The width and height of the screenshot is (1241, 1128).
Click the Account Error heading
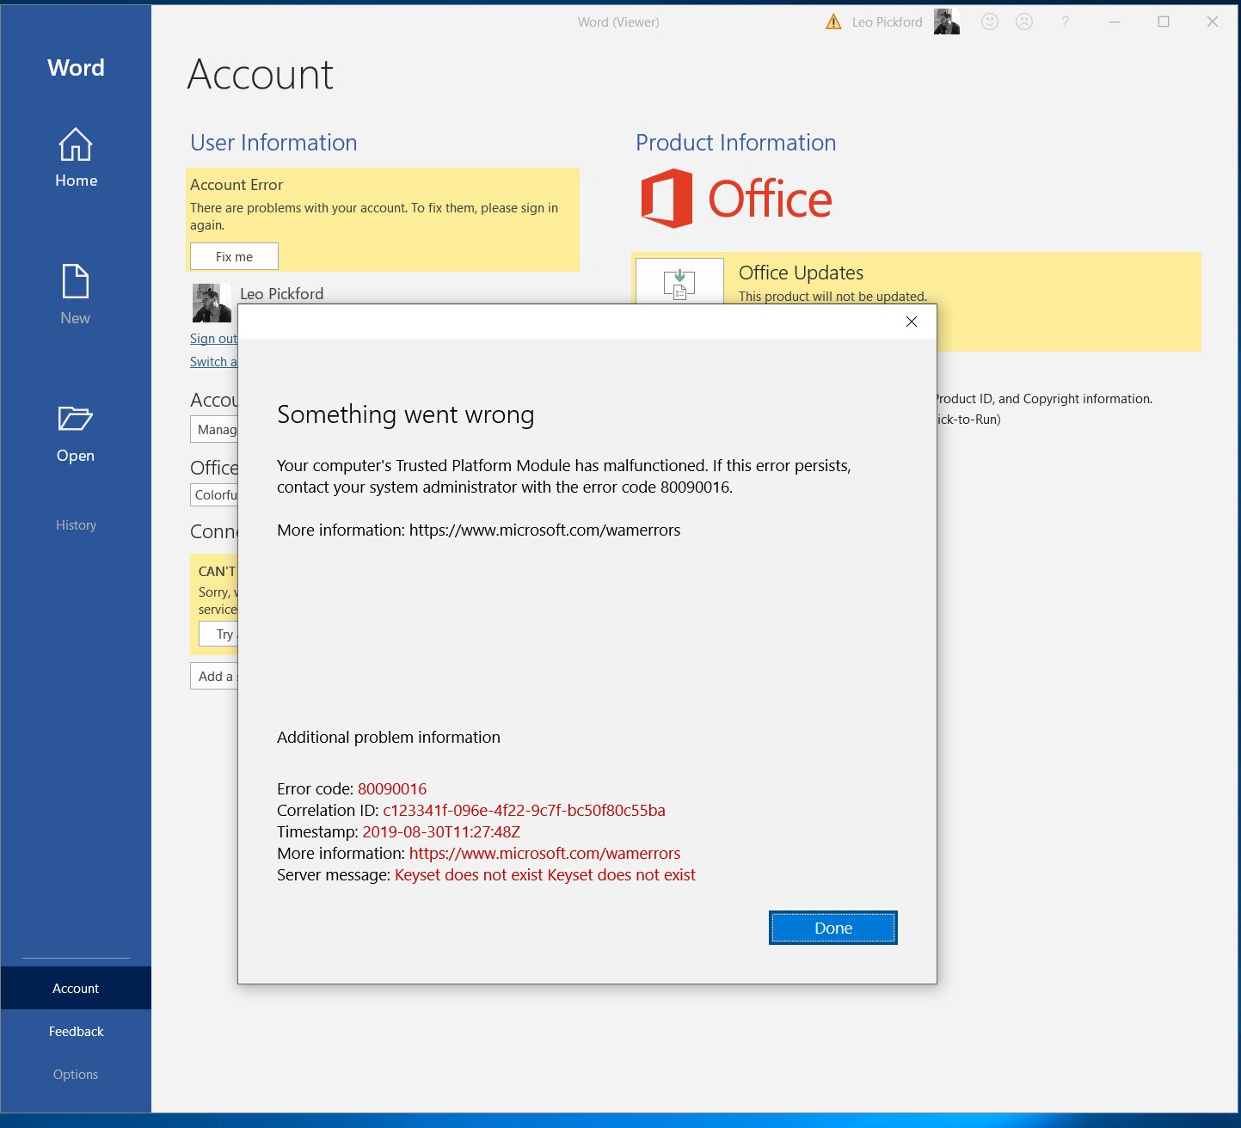click(237, 185)
